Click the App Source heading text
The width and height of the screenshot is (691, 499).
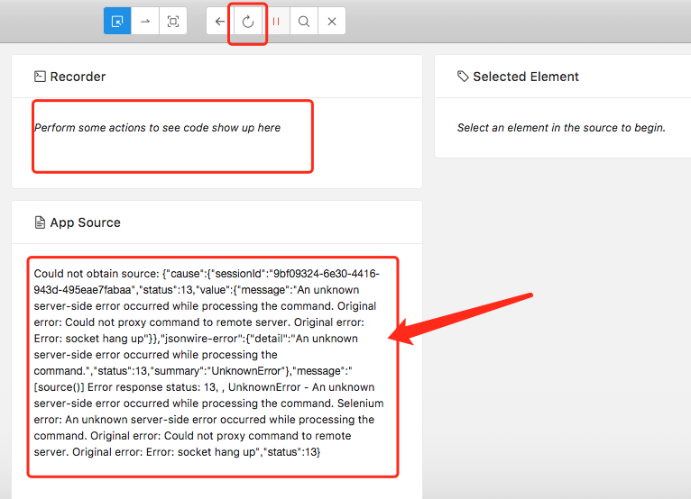coord(85,222)
